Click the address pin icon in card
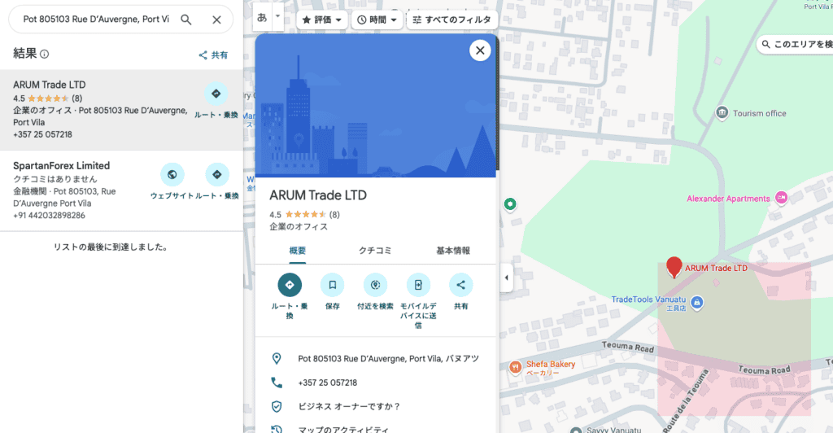833x433 pixels. (x=277, y=359)
